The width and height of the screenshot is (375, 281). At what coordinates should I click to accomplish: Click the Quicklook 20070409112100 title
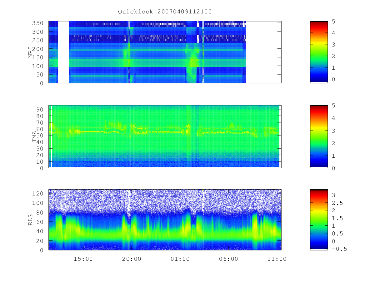165,12
